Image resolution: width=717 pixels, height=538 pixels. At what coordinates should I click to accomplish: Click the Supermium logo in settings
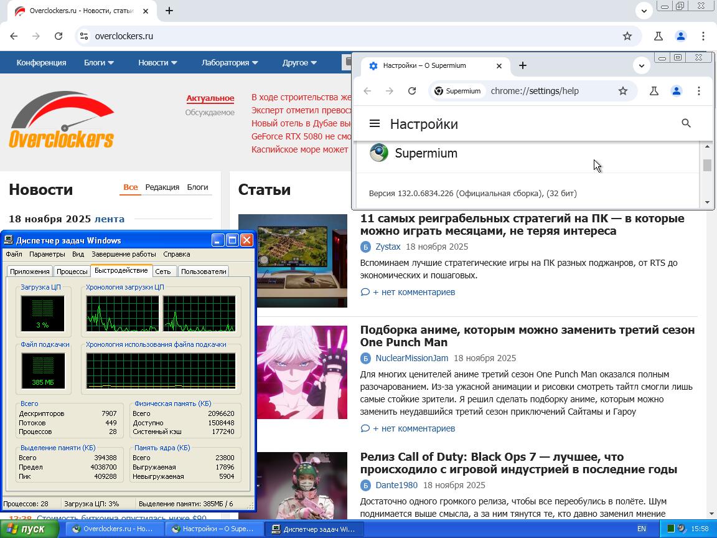pos(378,153)
